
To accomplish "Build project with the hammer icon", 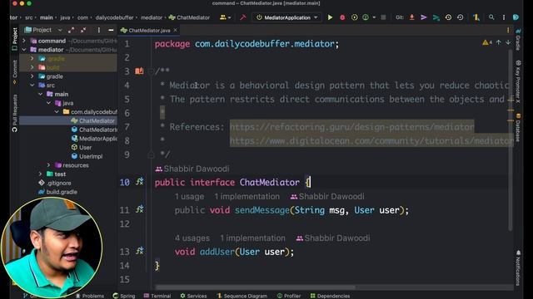I will (242, 17).
